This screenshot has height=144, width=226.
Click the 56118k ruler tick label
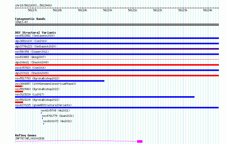pos(57,10)
